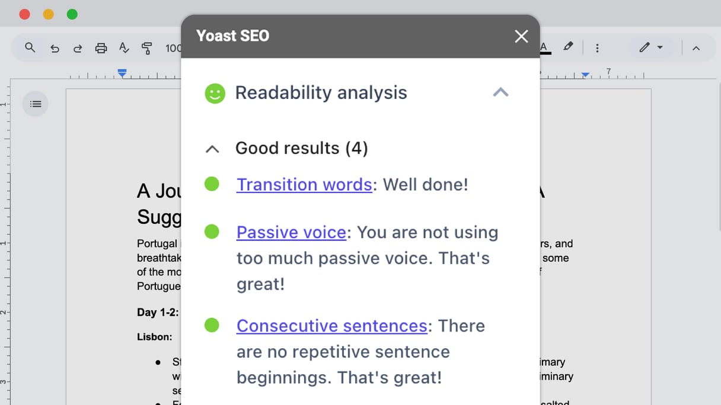The height and width of the screenshot is (405, 721).
Task: Collapse the Readability analysis section
Action: 501,92
